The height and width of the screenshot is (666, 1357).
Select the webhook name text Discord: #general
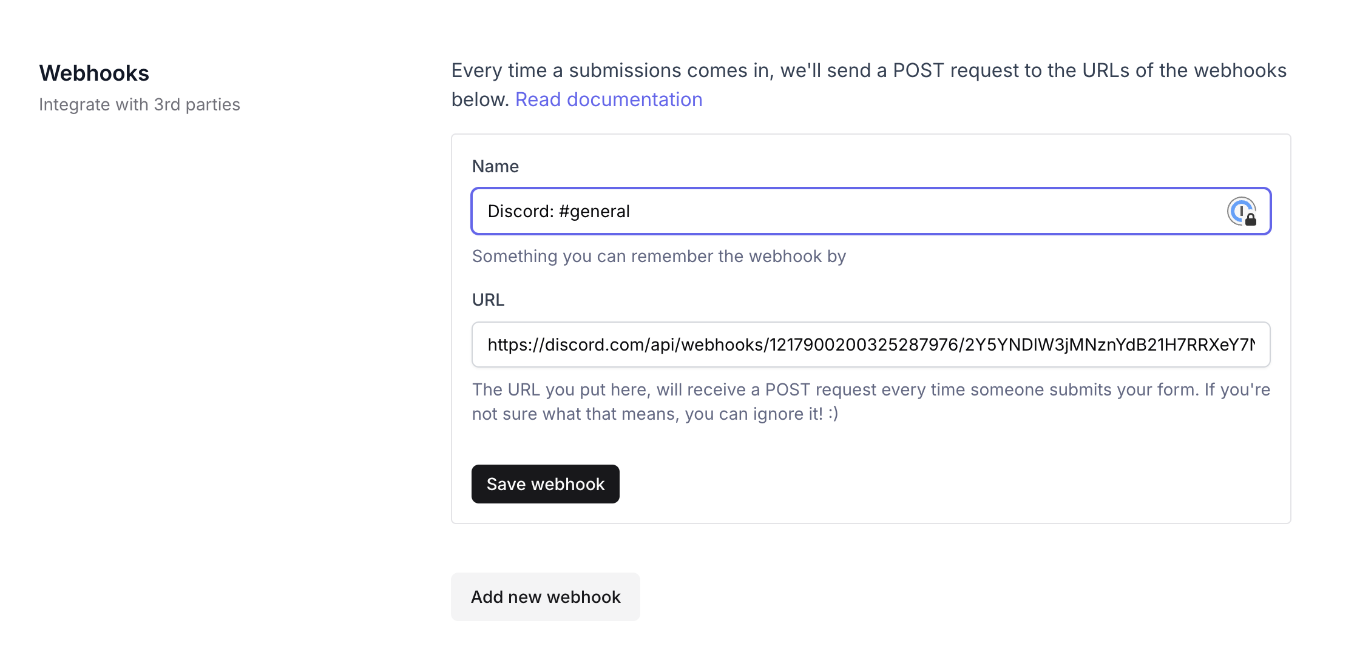pos(558,211)
